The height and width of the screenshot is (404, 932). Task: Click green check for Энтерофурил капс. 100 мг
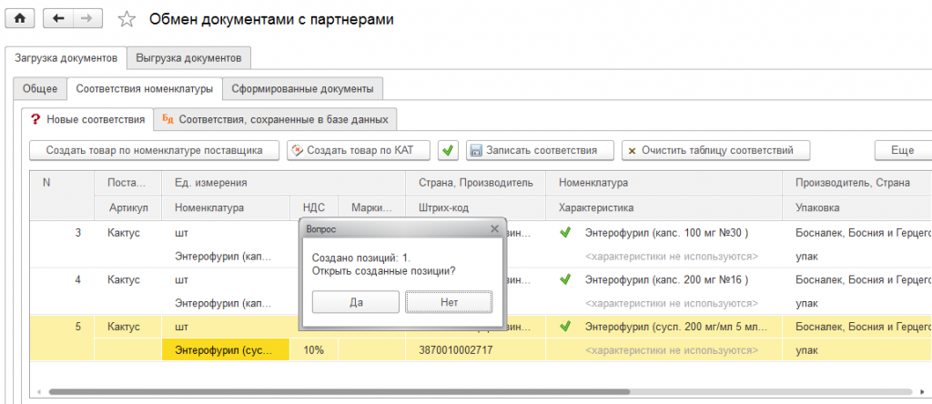pyautogui.click(x=564, y=233)
